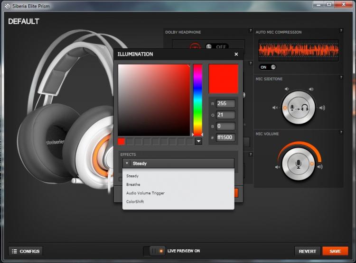The width and height of the screenshot is (356, 263).
Task: Click the Mic Sidetone help question mark
Action: click(341, 77)
